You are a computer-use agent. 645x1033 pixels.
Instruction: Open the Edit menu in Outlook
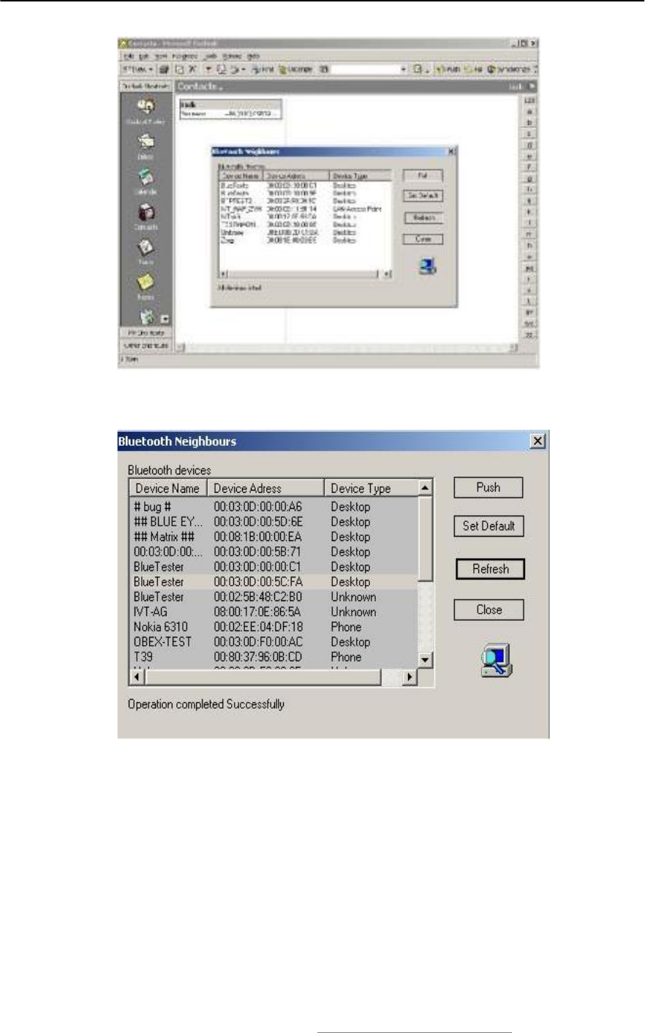[x=144, y=56]
